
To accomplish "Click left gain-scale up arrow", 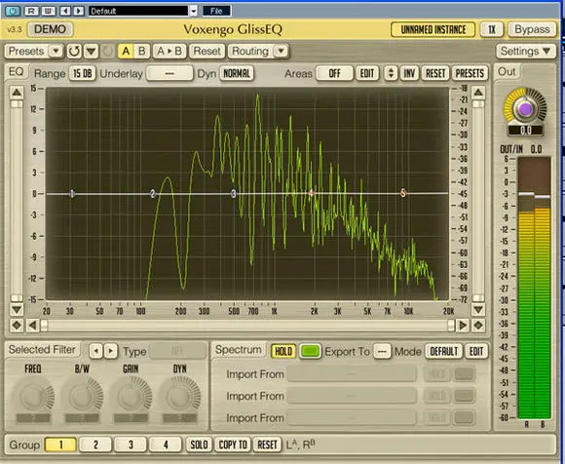I will [17, 93].
